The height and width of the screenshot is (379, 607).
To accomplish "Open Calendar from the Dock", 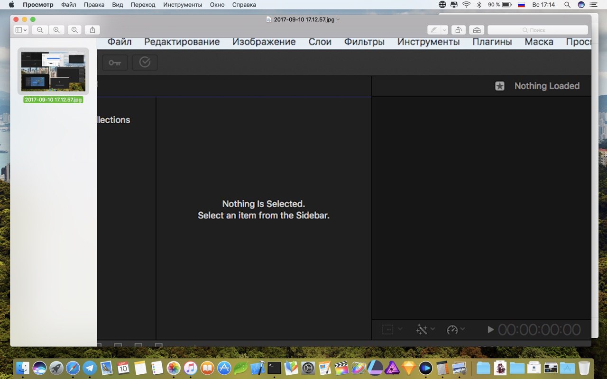I will 123,368.
